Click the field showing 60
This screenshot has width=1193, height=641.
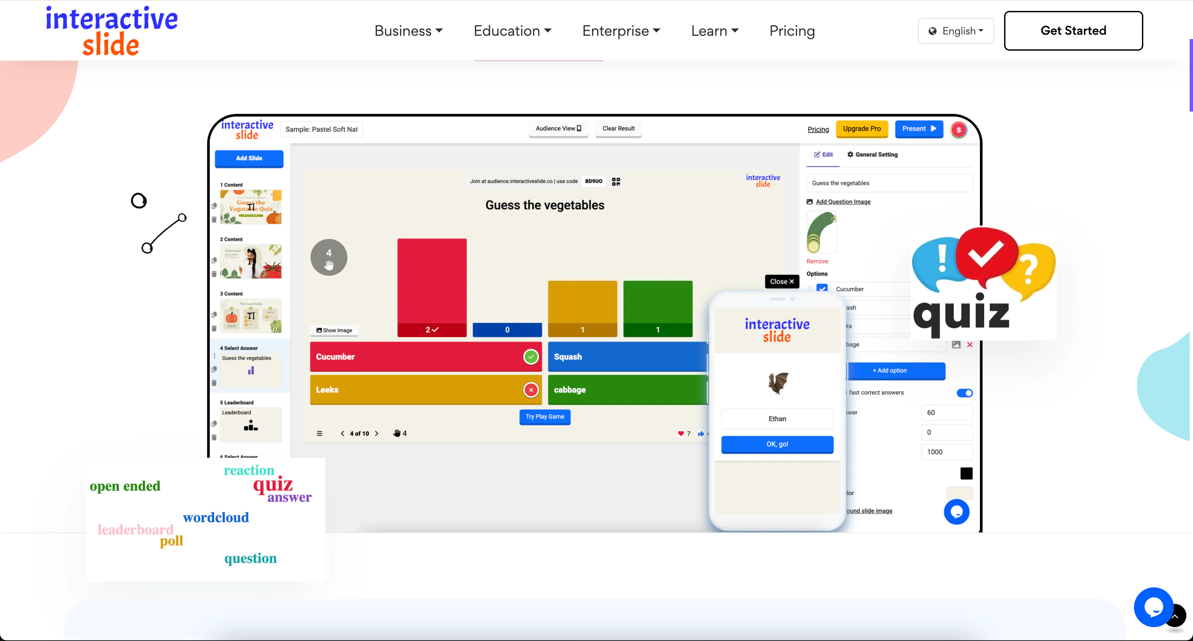click(x=947, y=413)
